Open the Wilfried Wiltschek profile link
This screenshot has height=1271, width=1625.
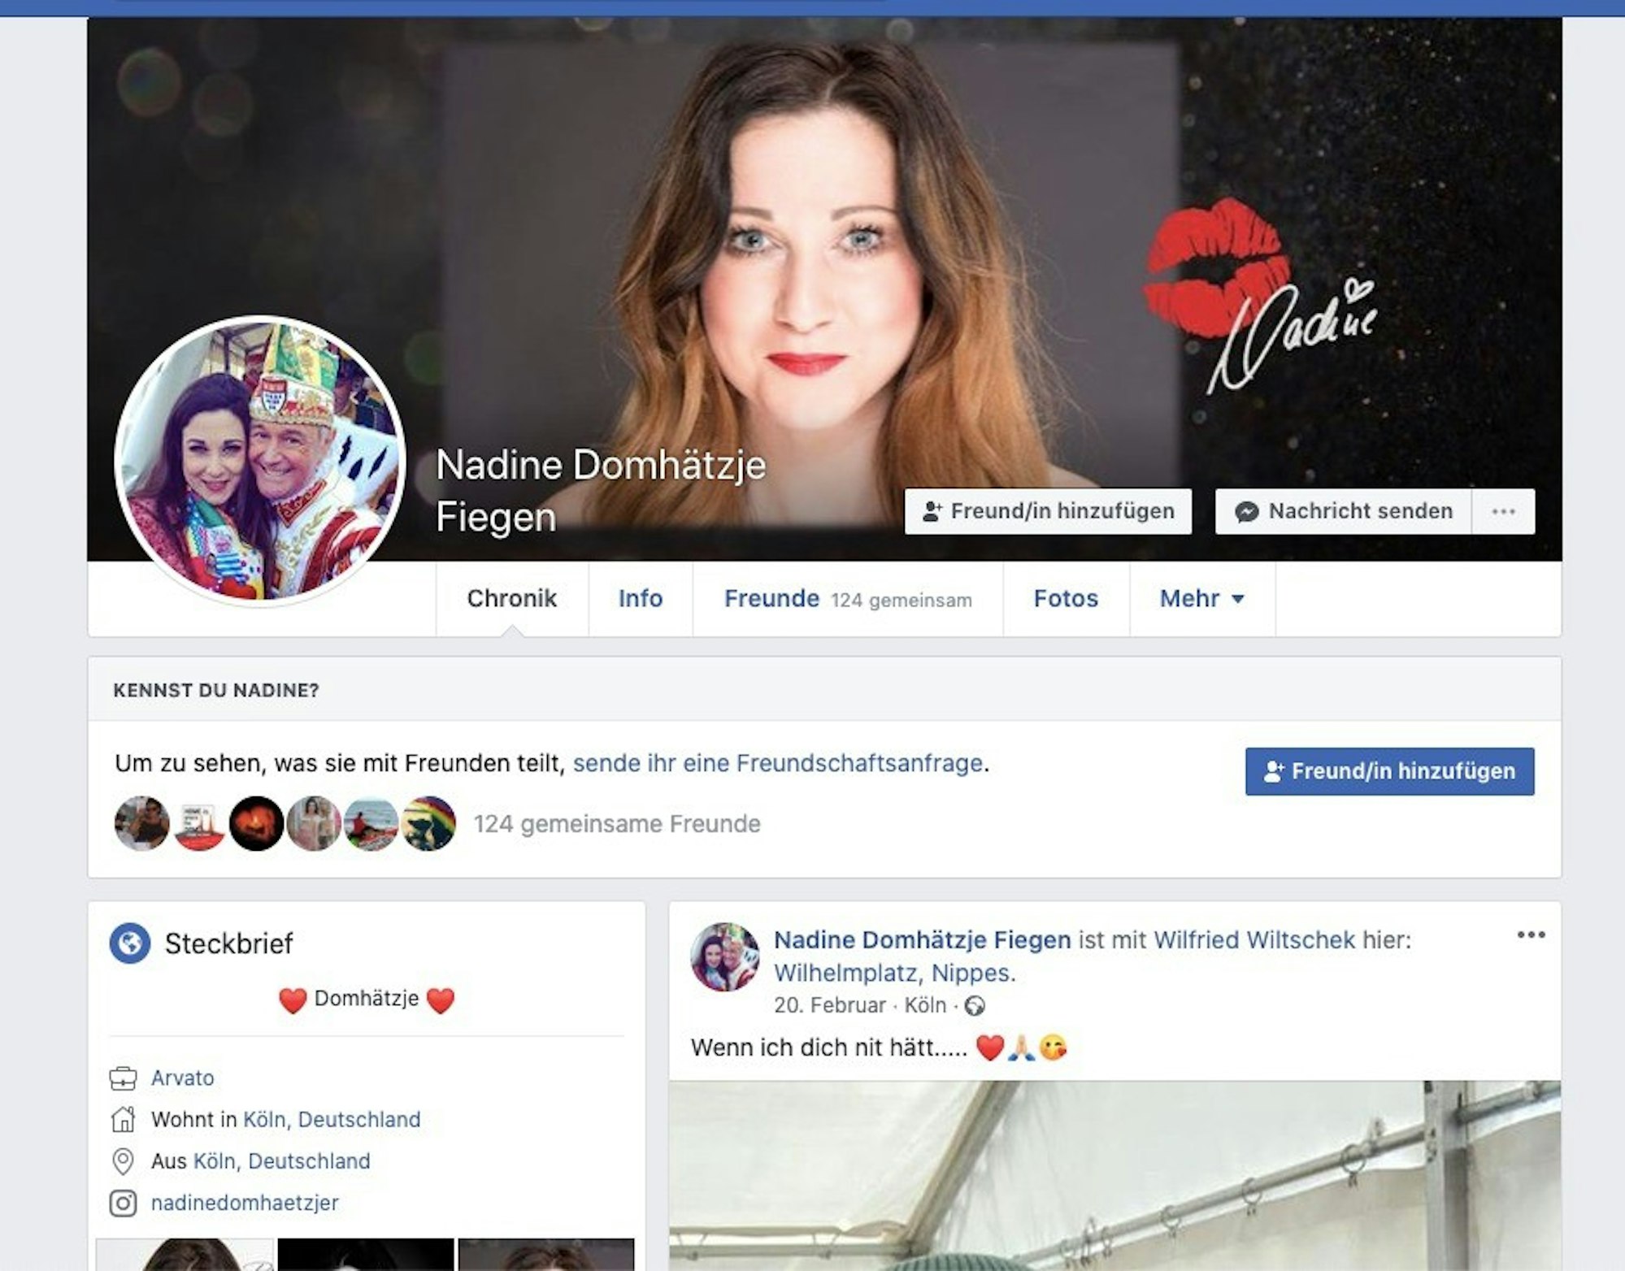[x=1254, y=940]
